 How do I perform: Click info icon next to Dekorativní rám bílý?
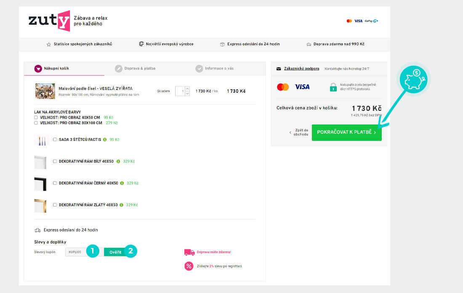coord(118,161)
